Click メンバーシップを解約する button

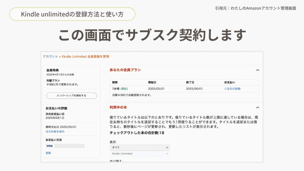[x=72, y=96]
